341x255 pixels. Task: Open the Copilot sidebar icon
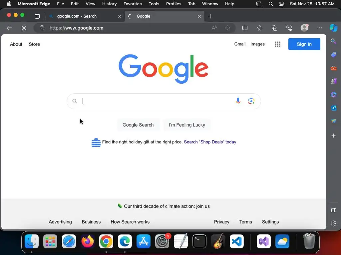coord(333,28)
